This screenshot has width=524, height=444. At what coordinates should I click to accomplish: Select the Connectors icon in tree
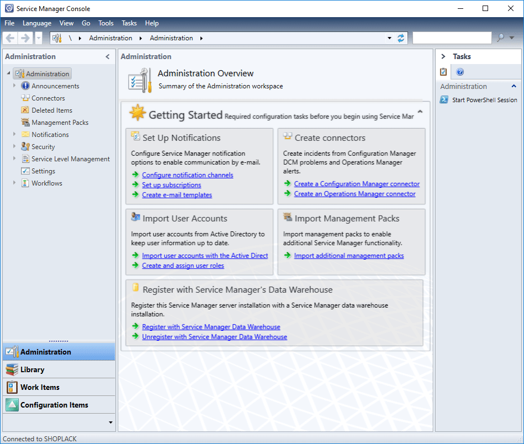[x=25, y=98]
